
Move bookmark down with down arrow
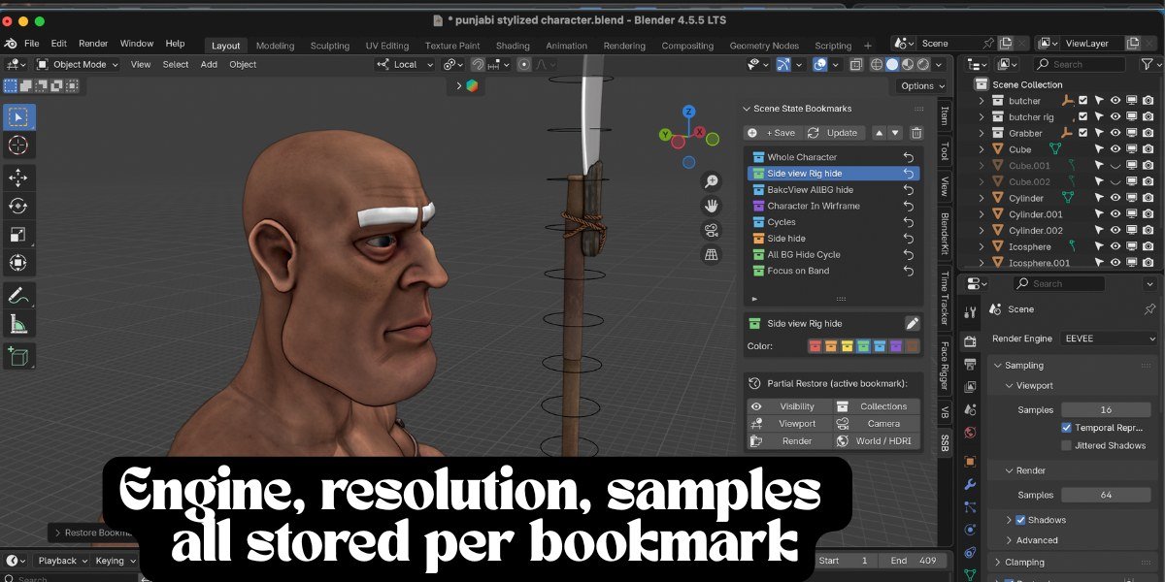point(895,133)
